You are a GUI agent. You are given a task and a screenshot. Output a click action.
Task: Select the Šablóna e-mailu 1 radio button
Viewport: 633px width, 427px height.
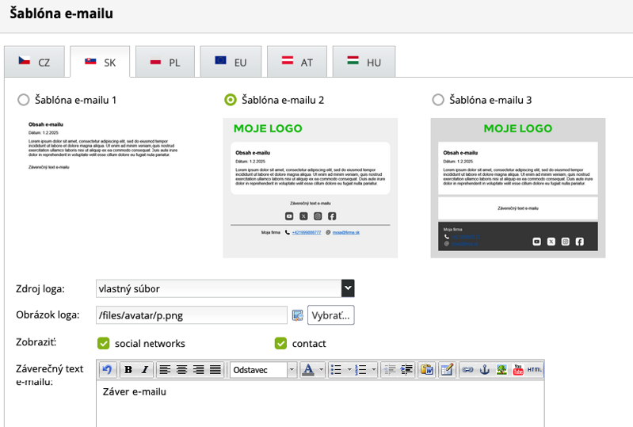[24, 100]
